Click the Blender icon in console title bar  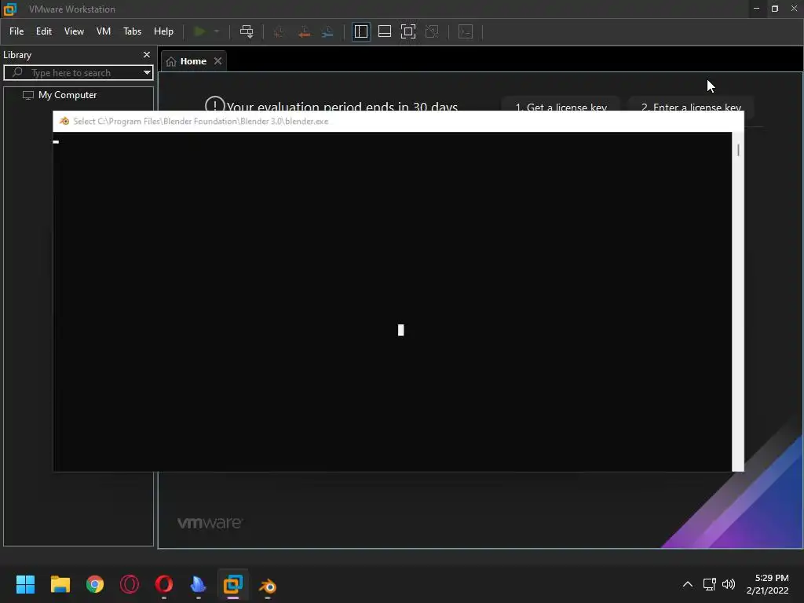click(x=64, y=122)
